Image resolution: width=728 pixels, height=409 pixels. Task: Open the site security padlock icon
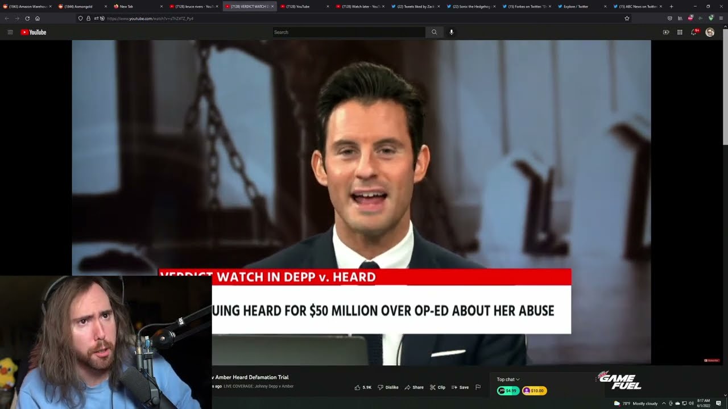88,18
